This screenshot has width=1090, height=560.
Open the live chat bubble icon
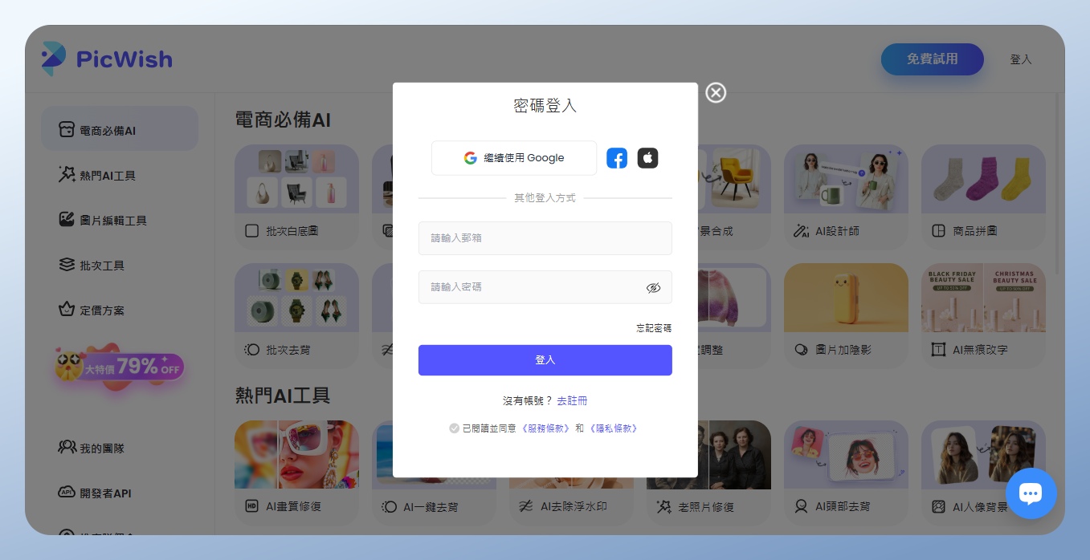tap(1031, 493)
